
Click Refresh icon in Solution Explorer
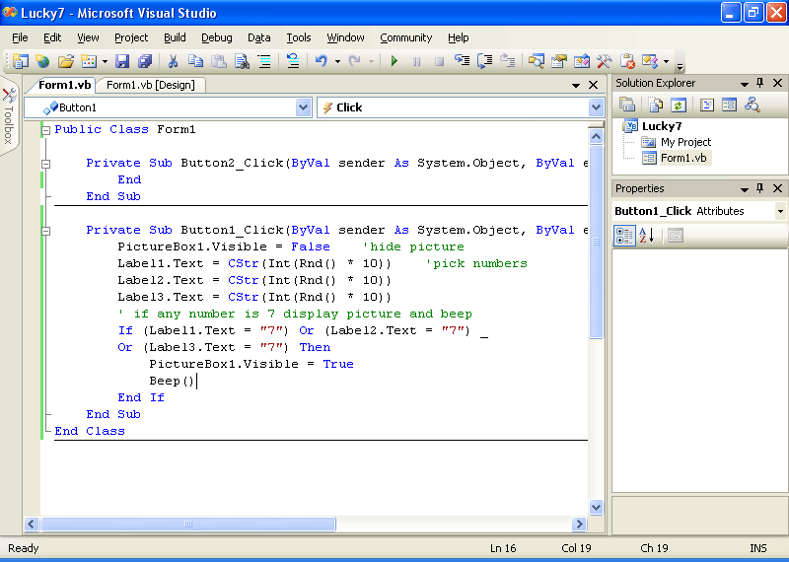coord(679,105)
